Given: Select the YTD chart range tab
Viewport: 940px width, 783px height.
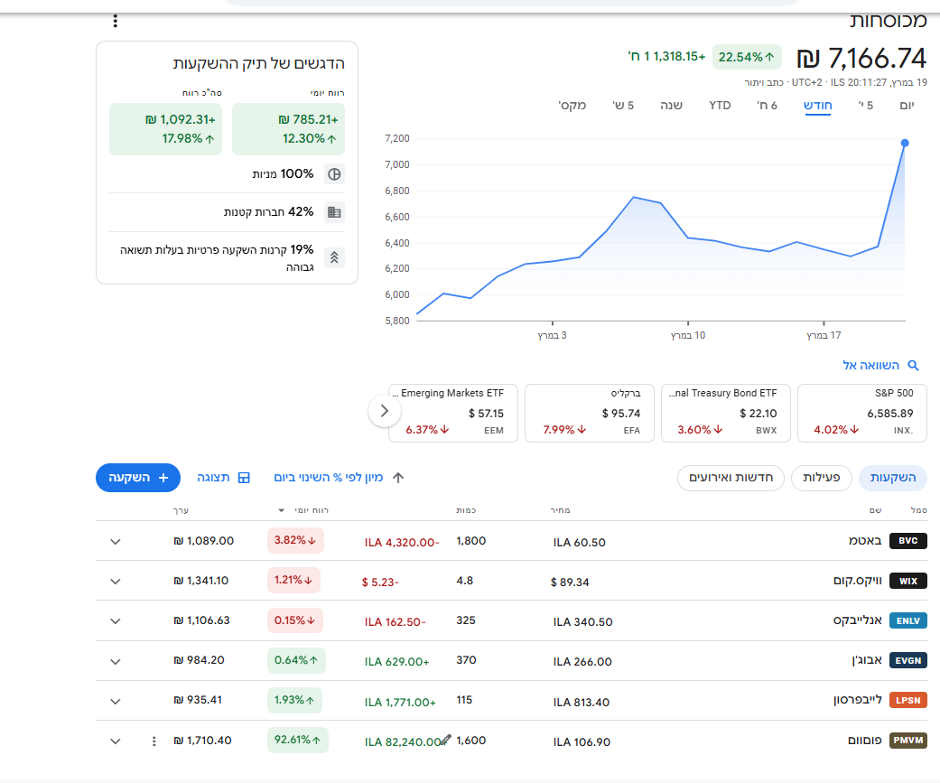Looking at the screenshot, I should (x=720, y=106).
